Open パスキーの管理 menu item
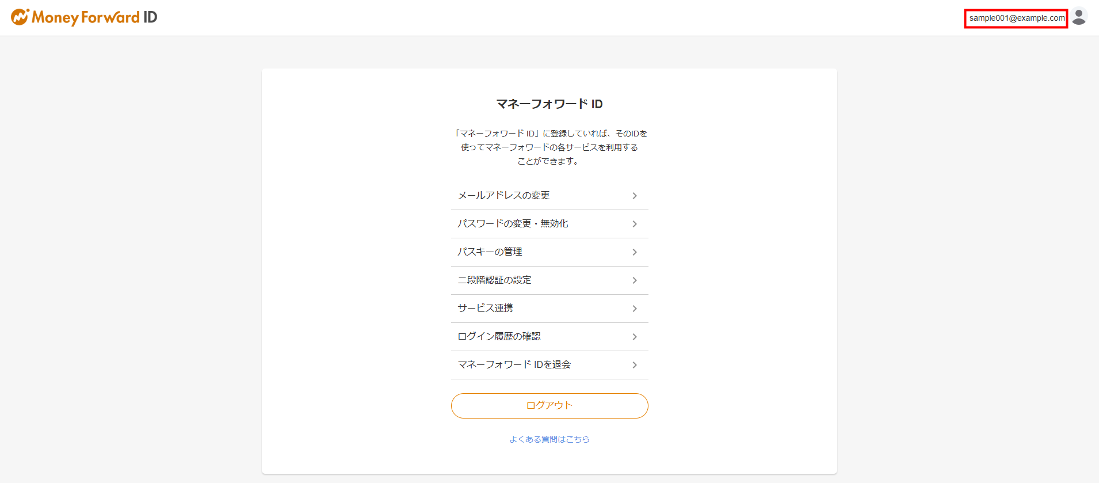 coord(549,252)
